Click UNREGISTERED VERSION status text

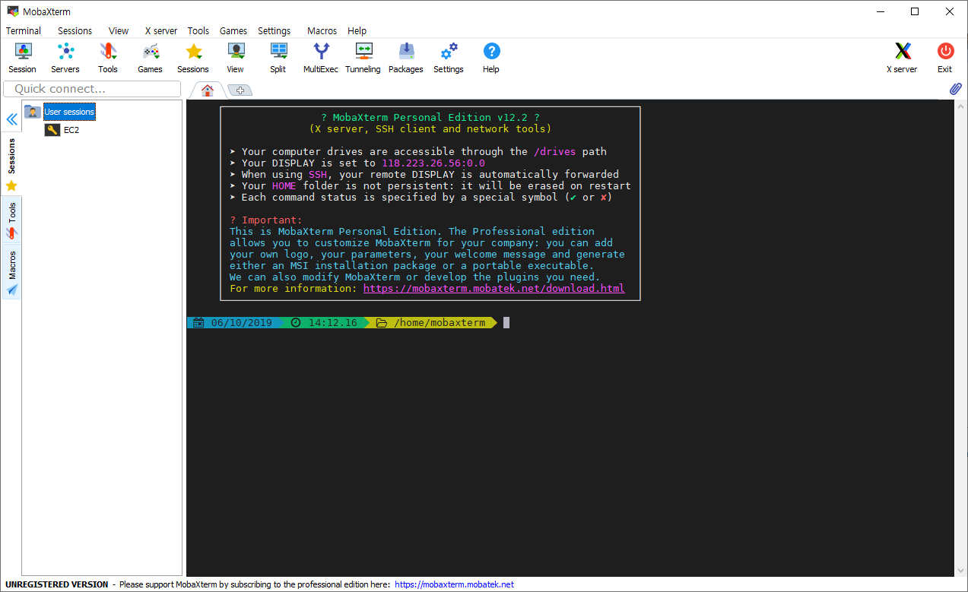[57, 584]
